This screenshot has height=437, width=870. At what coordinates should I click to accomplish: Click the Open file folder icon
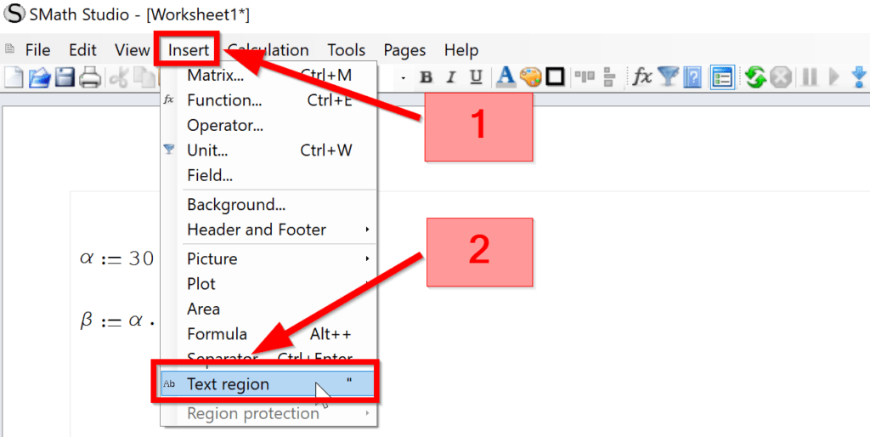pos(39,77)
